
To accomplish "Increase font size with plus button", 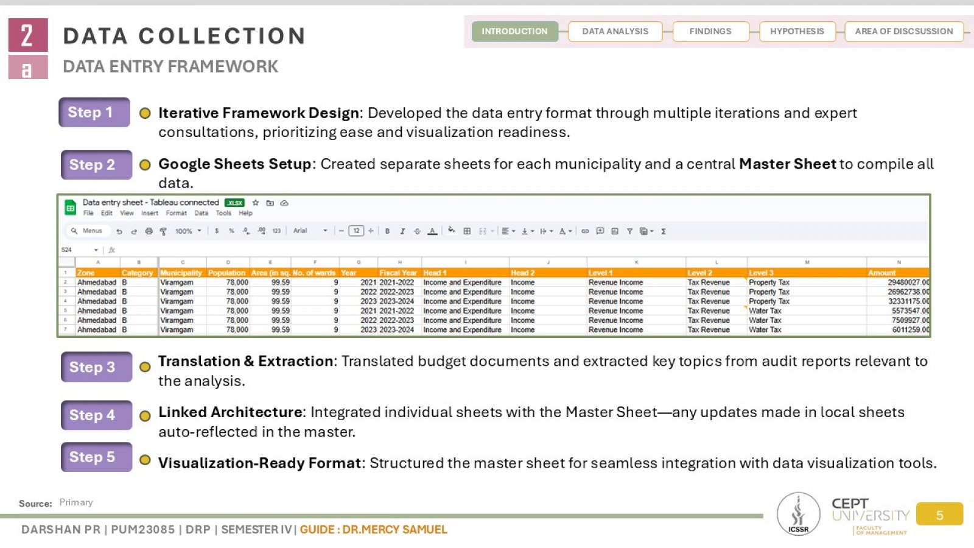I will pyautogui.click(x=371, y=231).
